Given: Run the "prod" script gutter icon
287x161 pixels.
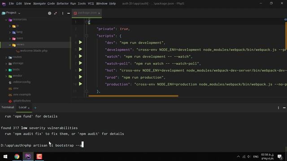Looking at the screenshot, I should coord(81,77).
